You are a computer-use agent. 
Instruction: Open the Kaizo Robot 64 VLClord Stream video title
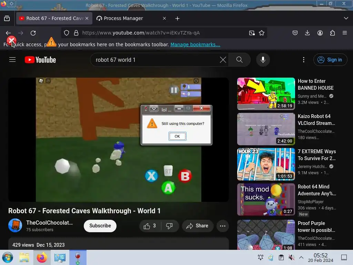click(x=316, y=120)
